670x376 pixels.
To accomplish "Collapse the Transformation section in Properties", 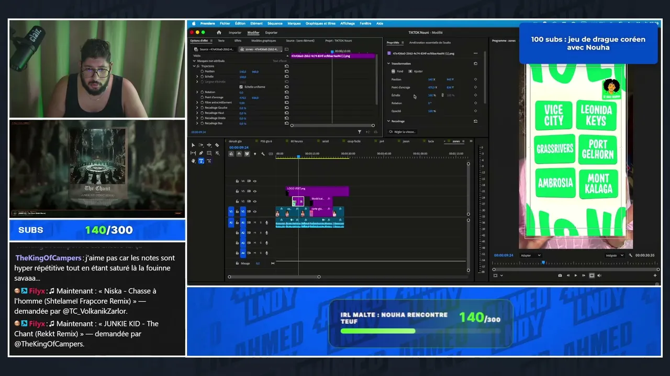I will pyautogui.click(x=388, y=64).
